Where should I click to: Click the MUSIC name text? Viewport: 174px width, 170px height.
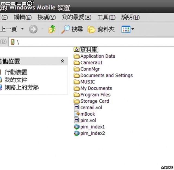pos(88,82)
